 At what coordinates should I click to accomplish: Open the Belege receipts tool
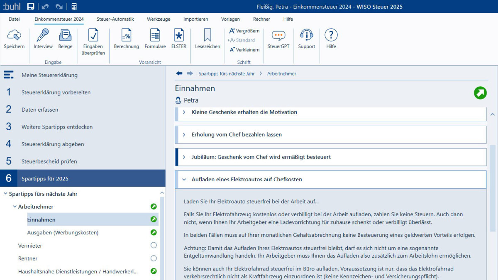tap(65, 36)
